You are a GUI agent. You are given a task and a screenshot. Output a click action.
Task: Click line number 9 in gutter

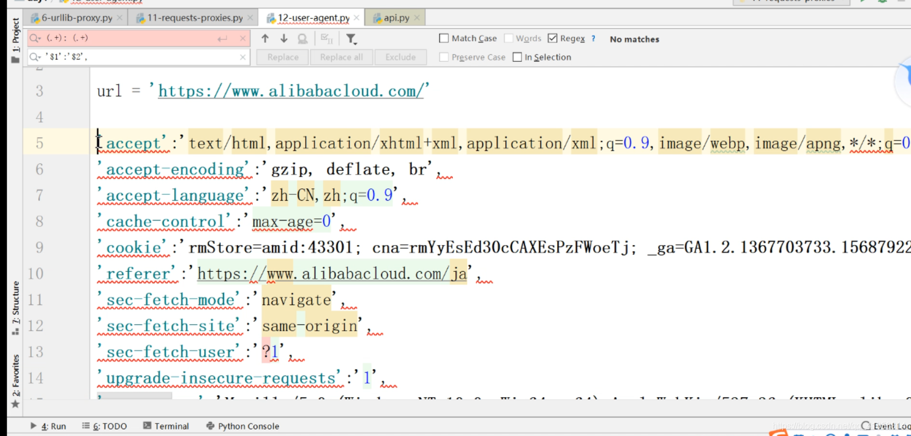coord(39,247)
